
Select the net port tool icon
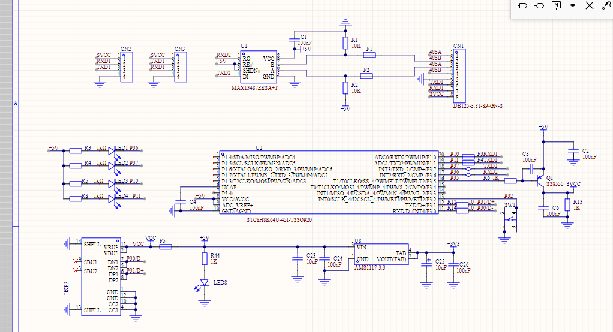coord(522,5)
